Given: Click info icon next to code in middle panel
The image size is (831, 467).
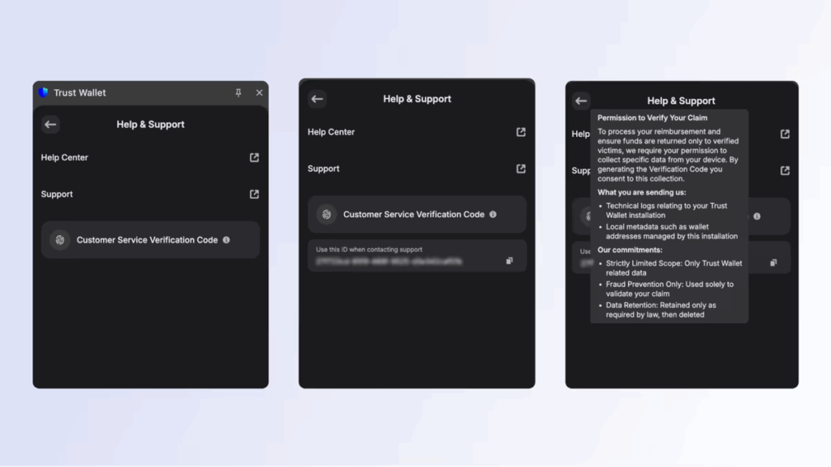Looking at the screenshot, I should pos(493,215).
